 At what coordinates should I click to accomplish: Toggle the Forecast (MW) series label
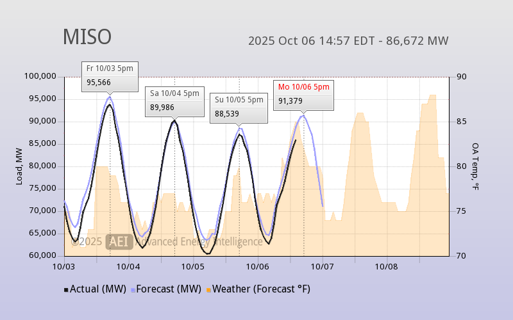[169, 289]
